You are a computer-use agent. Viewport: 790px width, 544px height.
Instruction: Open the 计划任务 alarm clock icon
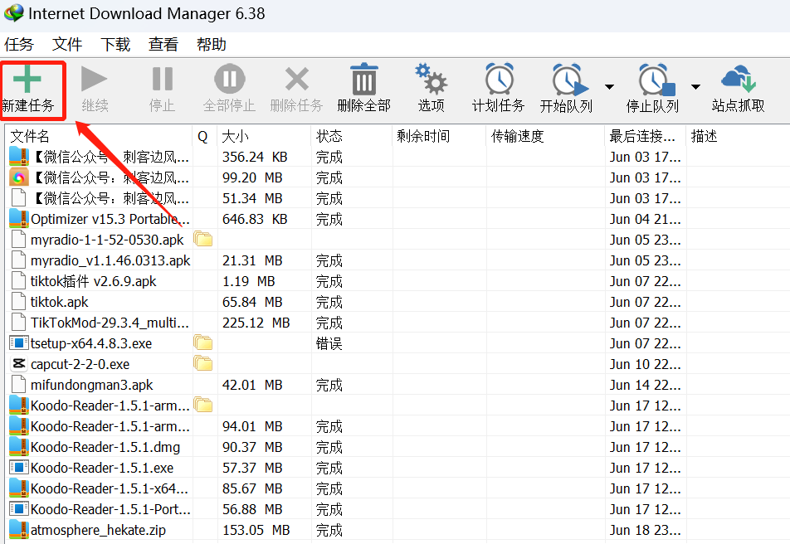(x=499, y=79)
